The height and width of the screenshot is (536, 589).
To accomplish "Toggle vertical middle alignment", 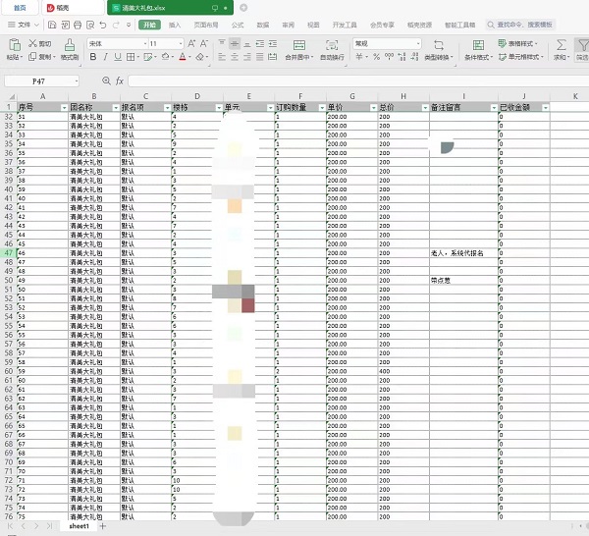I will (235, 43).
